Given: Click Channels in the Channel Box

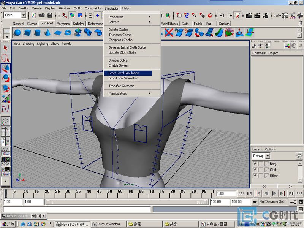Looking at the screenshot, I should coord(259,53).
